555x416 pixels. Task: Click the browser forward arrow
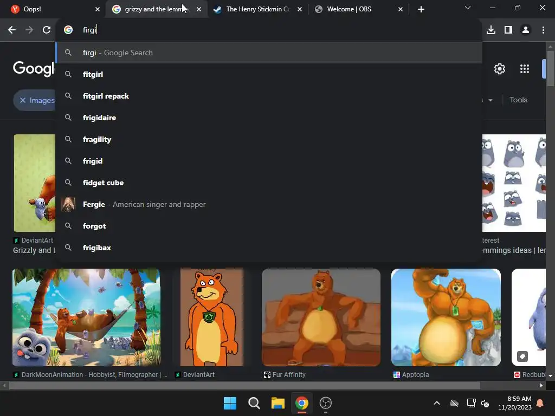(x=29, y=30)
